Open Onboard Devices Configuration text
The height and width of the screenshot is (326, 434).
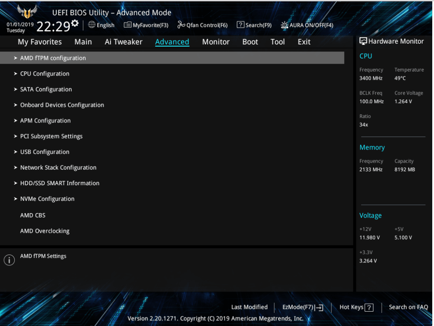[x=62, y=105]
